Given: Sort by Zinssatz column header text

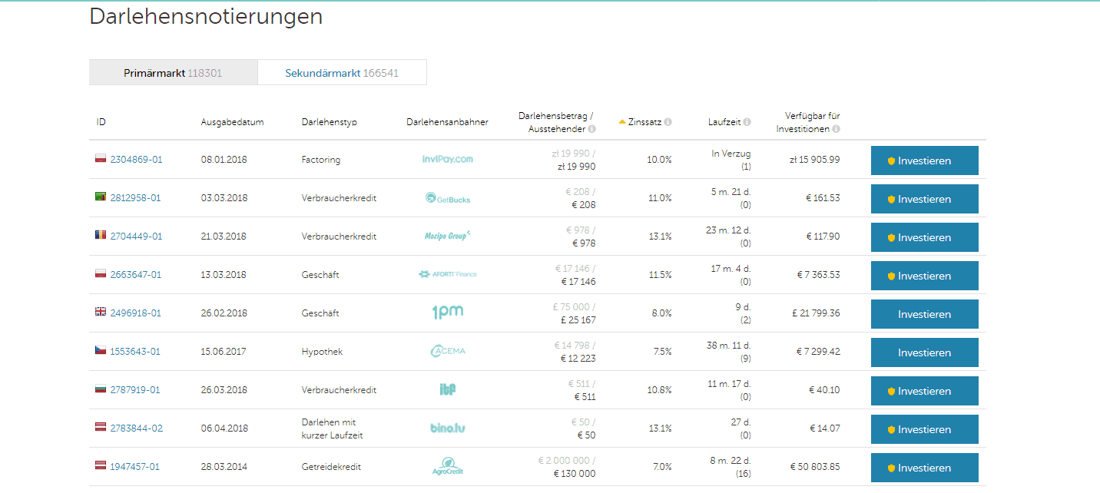Looking at the screenshot, I should point(644,122).
